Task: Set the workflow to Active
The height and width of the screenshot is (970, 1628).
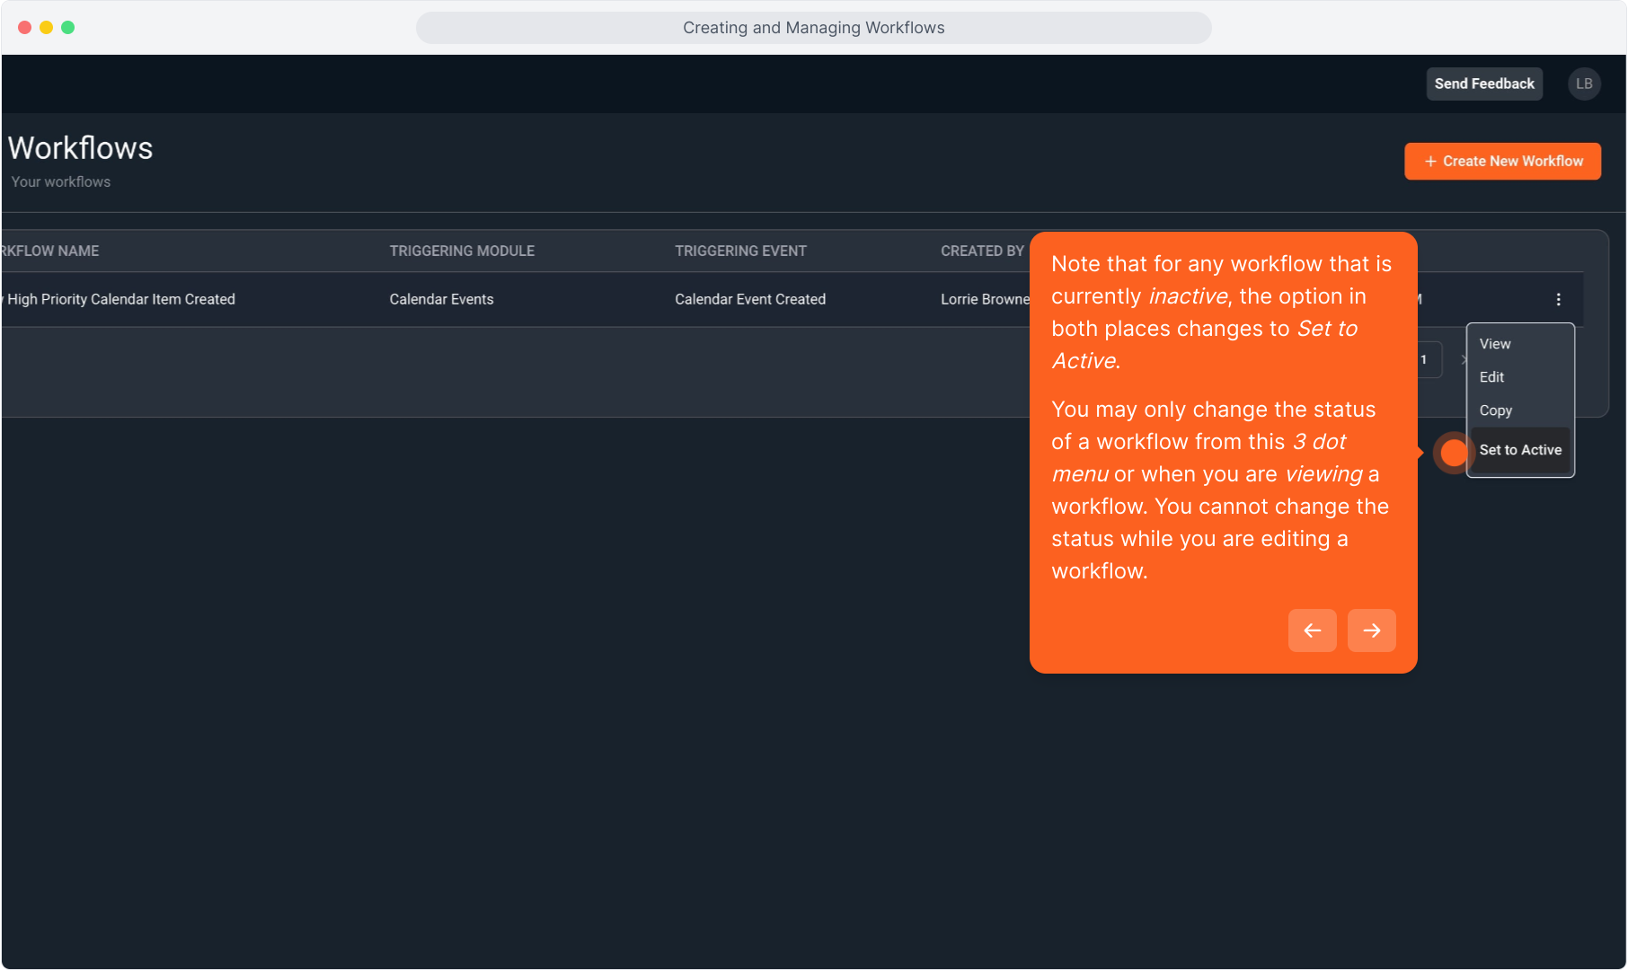Action: [1520, 450]
